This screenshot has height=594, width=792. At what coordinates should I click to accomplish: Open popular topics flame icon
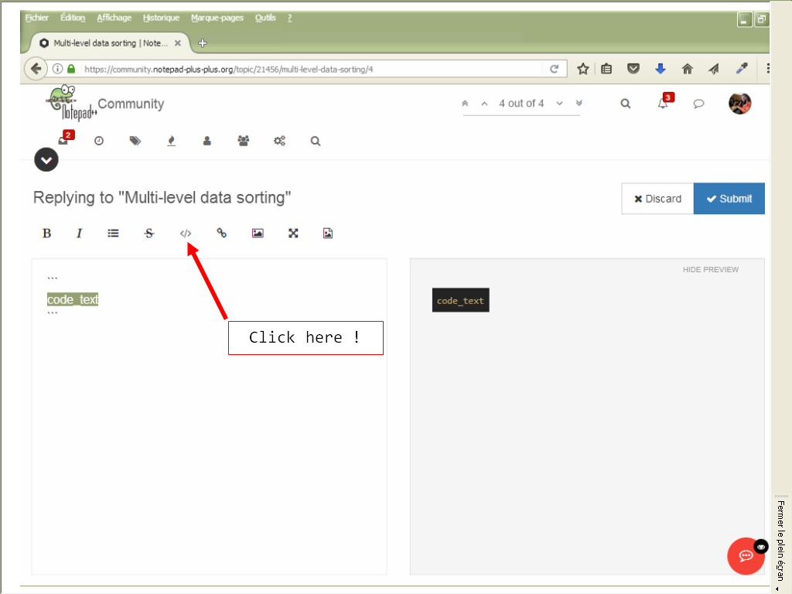tap(171, 141)
